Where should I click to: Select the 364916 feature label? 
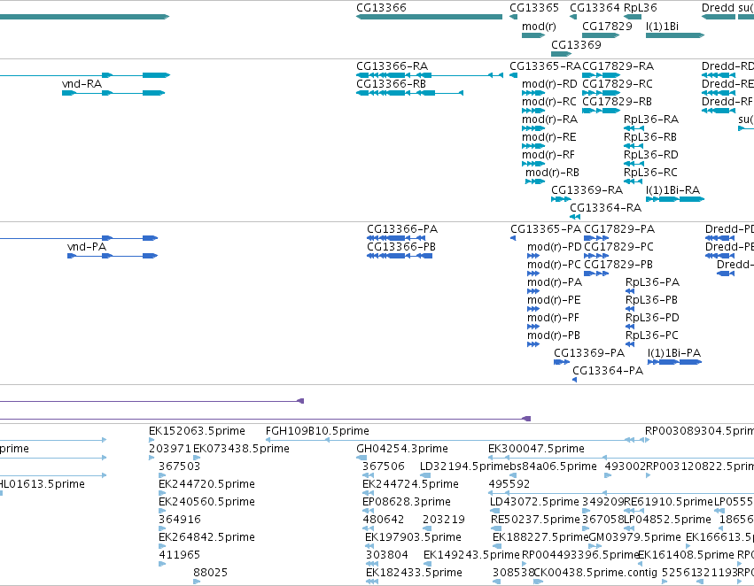pyautogui.click(x=179, y=520)
